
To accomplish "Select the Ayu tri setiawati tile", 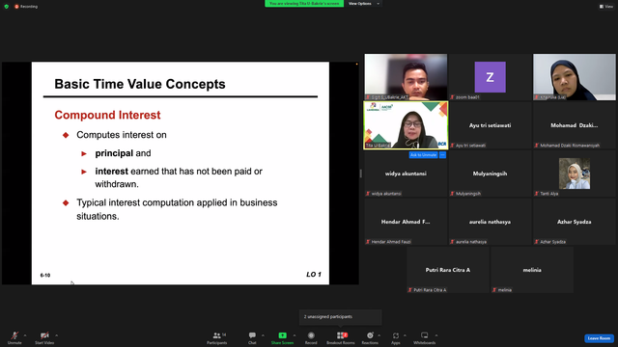I will coord(490,125).
